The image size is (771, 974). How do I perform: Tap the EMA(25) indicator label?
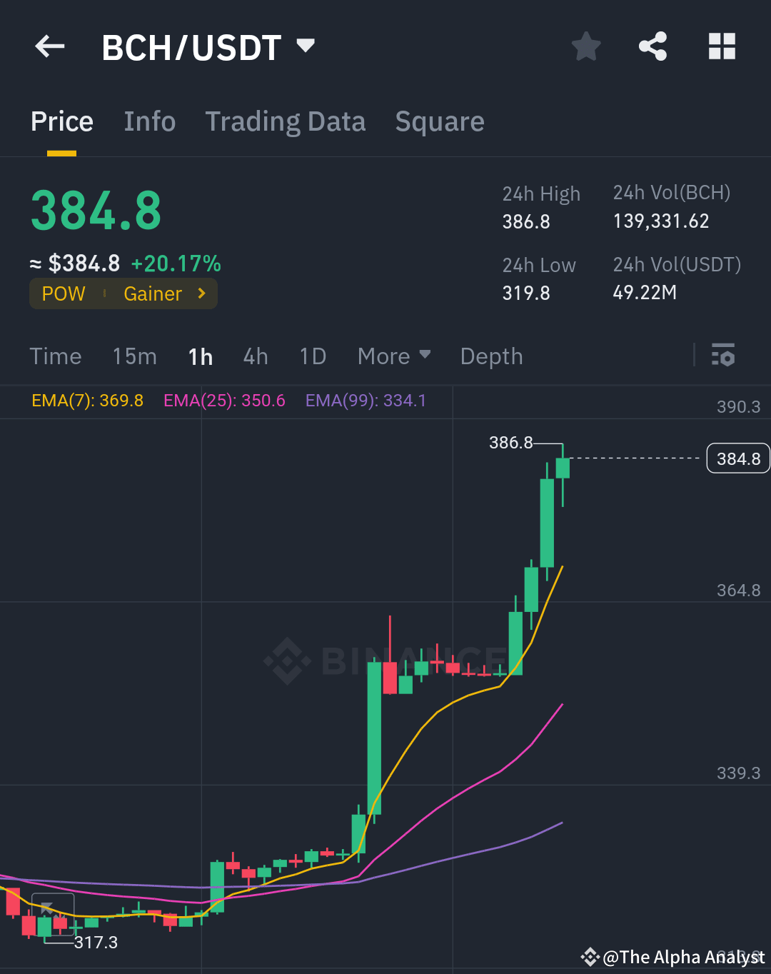(x=223, y=401)
